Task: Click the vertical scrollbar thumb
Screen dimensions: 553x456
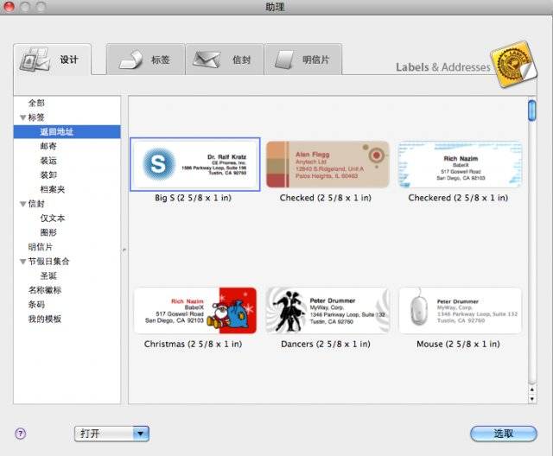Action: pos(531,111)
